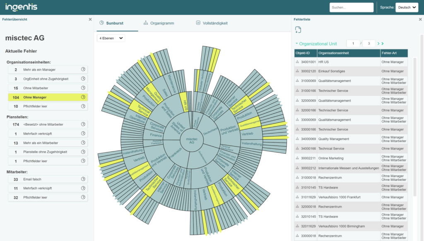Select the Online Marketing row

351,158
